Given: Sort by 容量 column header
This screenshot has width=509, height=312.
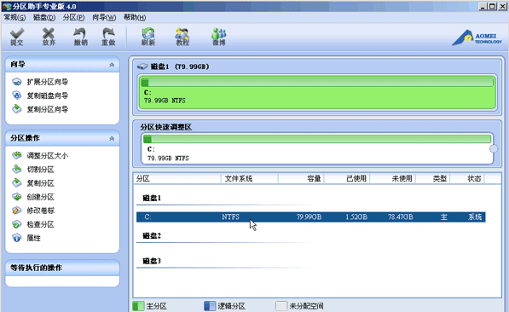Looking at the screenshot, I should point(301,178).
